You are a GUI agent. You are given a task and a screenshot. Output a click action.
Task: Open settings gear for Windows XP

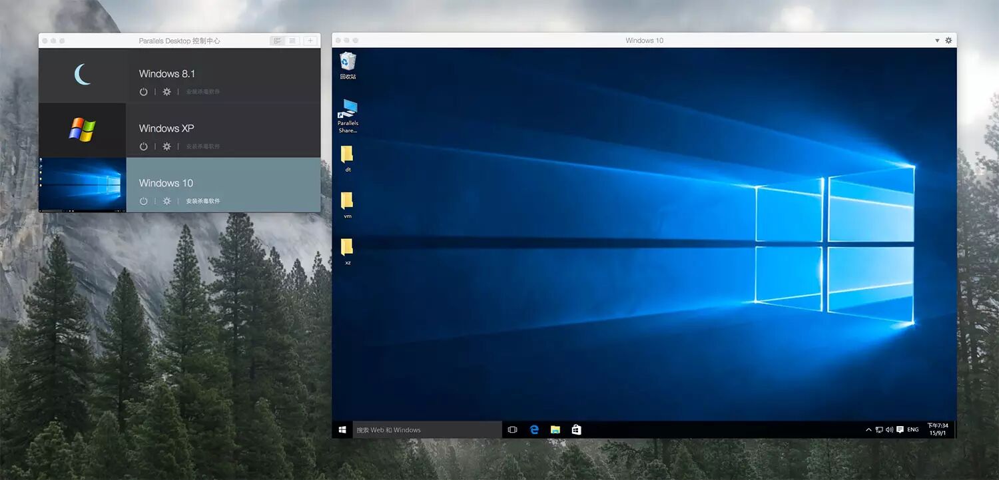click(166, 146)
